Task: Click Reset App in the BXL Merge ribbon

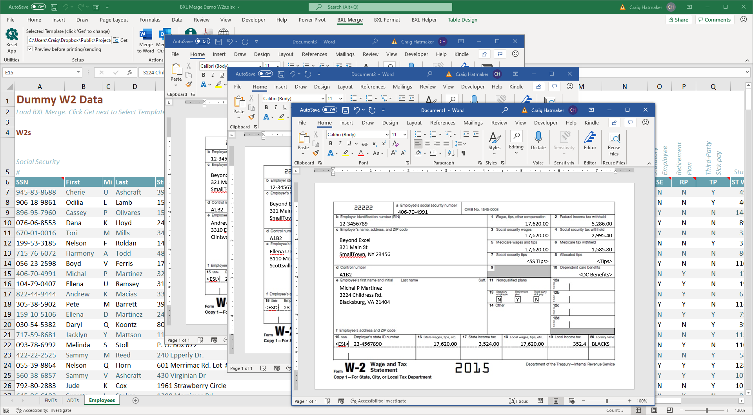Action: tap(12, 41)
